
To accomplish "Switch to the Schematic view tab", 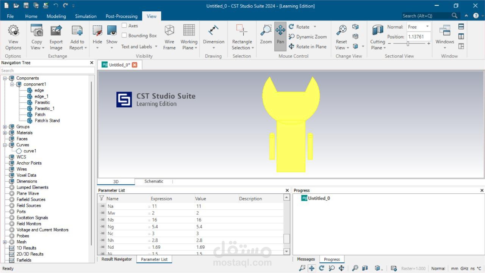I will click(154, 181).
